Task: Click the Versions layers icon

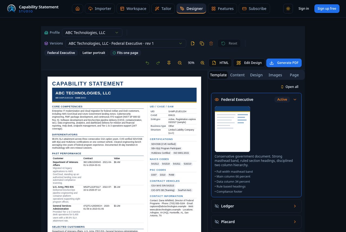Action: [x=46, y=43]
